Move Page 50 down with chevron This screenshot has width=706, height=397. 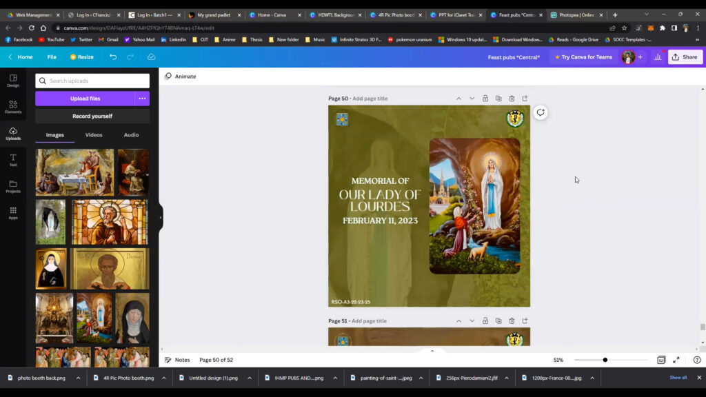[x=472, y=99]
